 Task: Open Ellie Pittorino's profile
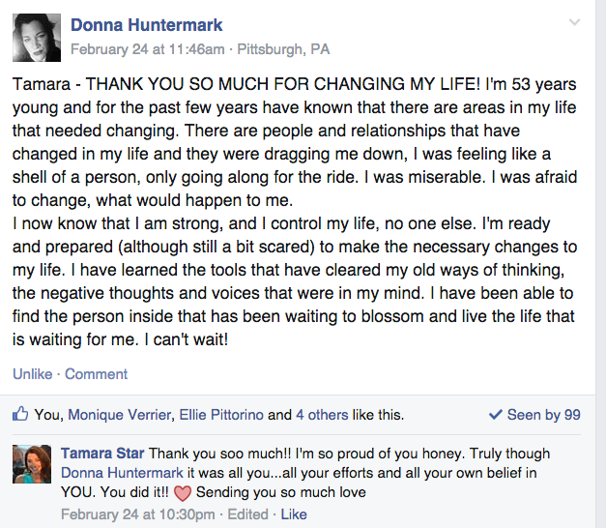pos(221,415)
